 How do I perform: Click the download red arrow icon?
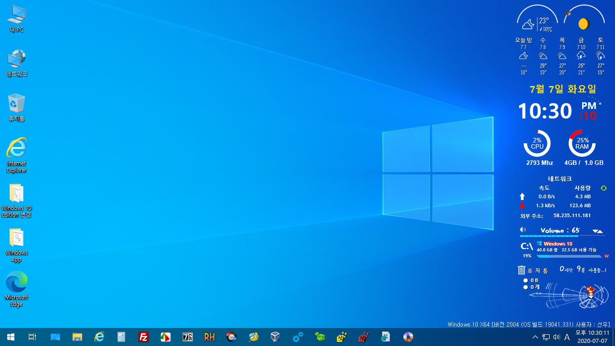pos(522,205)
